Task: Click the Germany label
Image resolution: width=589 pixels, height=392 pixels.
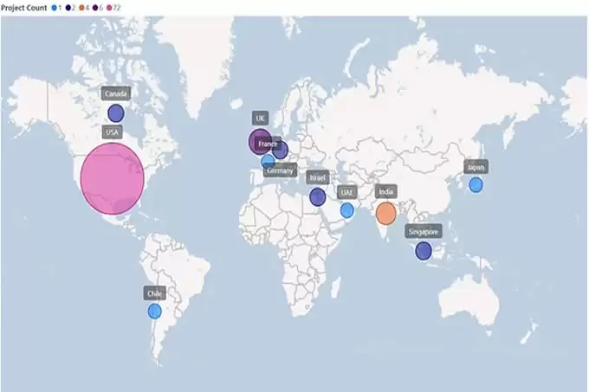Action: (281, 170)
